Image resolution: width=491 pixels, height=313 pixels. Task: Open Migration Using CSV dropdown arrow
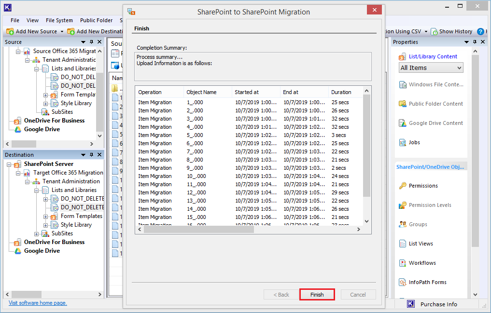pos(426,31)
